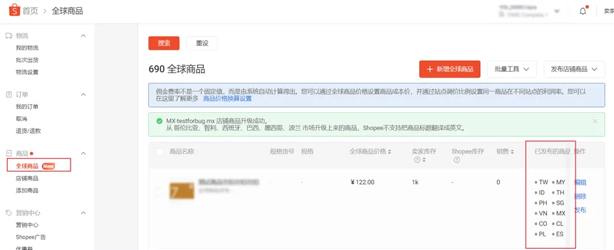Screen dimensions: 614x250
Task: Click the 物流 truck icon
Action: pos(8,36)
